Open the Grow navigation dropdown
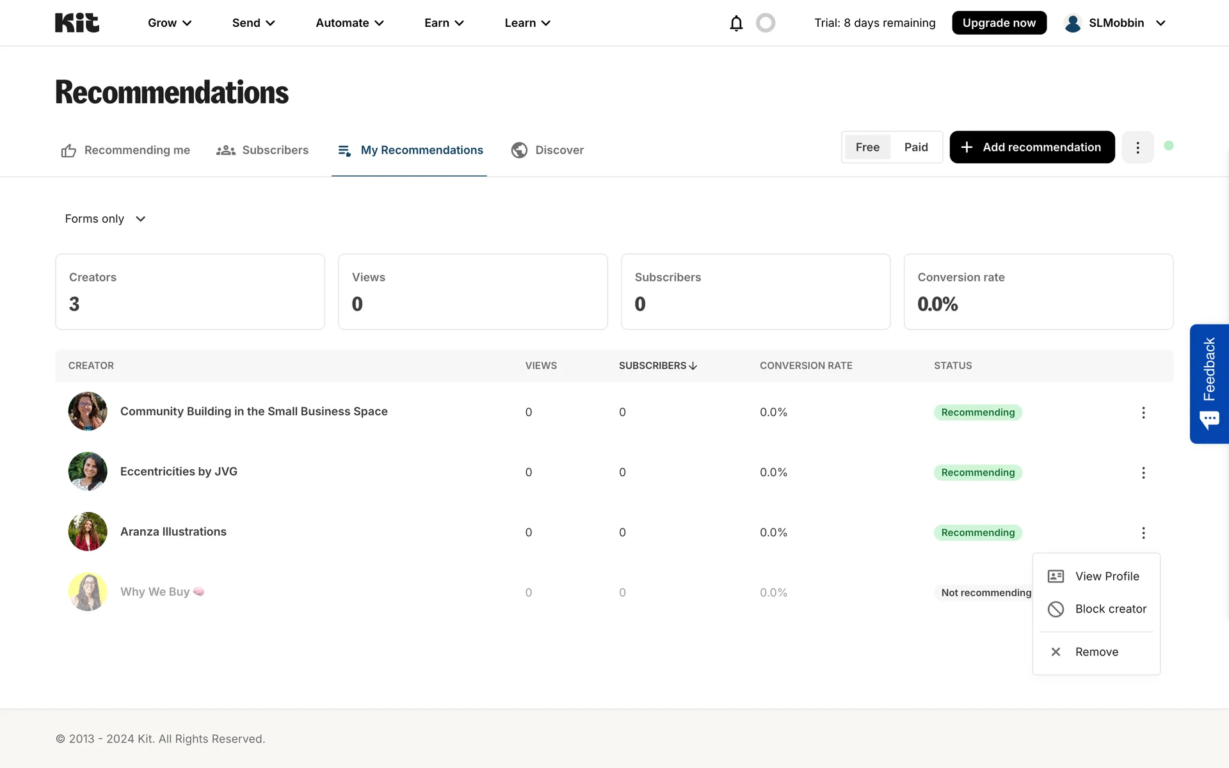 tap(170, 23)
